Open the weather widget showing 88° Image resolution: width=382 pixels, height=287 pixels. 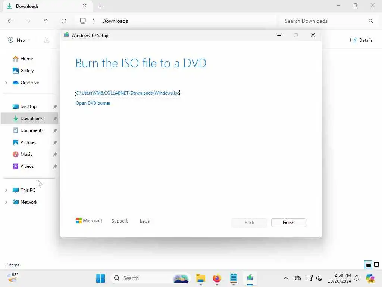click(x=13, y=278)
